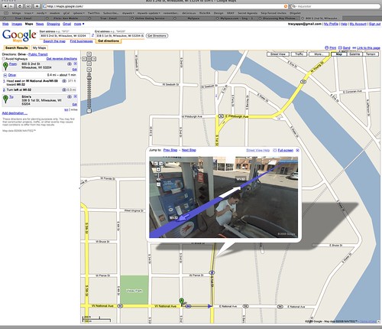Swap start and end addresses icon
Viewport: 382px width, 329px height.
coord(92,35)
